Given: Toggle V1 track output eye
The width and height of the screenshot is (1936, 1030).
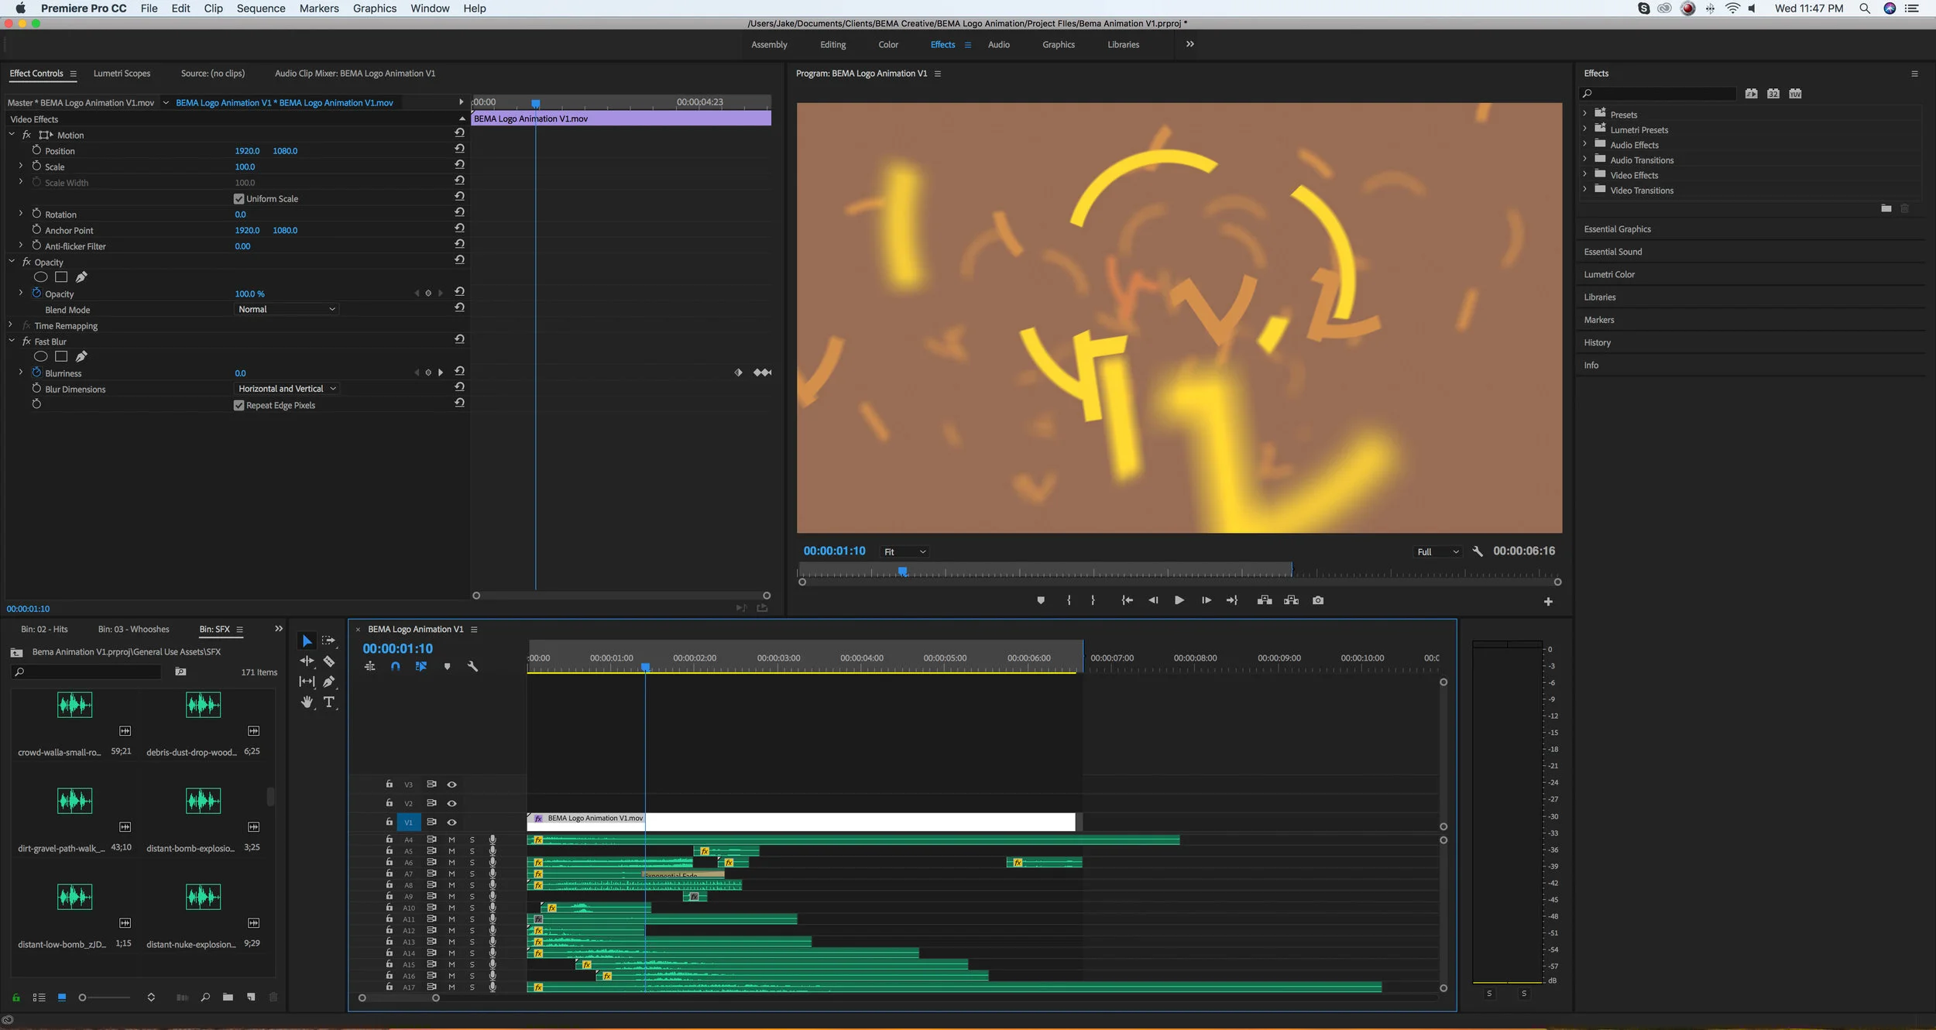Looking at the screenshot, I should 451,822.
